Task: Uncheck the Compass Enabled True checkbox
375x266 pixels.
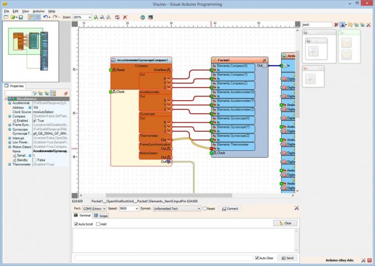Action: pos(35,121)
